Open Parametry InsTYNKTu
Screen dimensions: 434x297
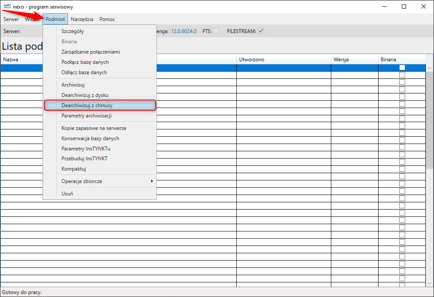100,148
